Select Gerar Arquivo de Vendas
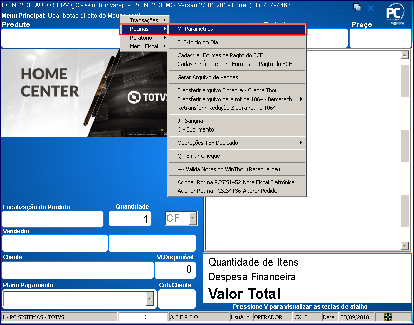Screen dimensions: 414x325 [x=237, y=77]
